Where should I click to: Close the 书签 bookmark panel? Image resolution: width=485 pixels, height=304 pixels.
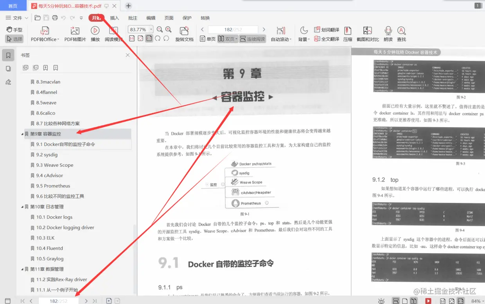(x=128, y=55)
